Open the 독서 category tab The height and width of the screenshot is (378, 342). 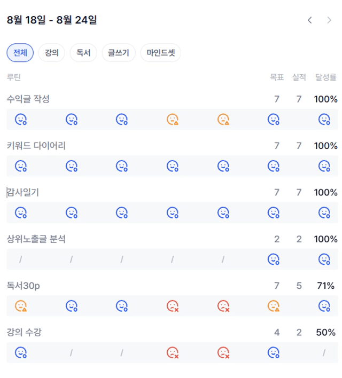tap(83, 52)
